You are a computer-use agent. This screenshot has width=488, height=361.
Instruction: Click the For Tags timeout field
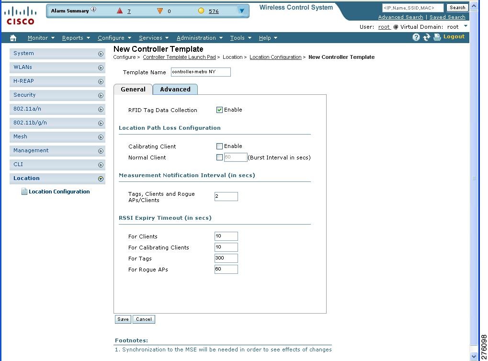226,258
